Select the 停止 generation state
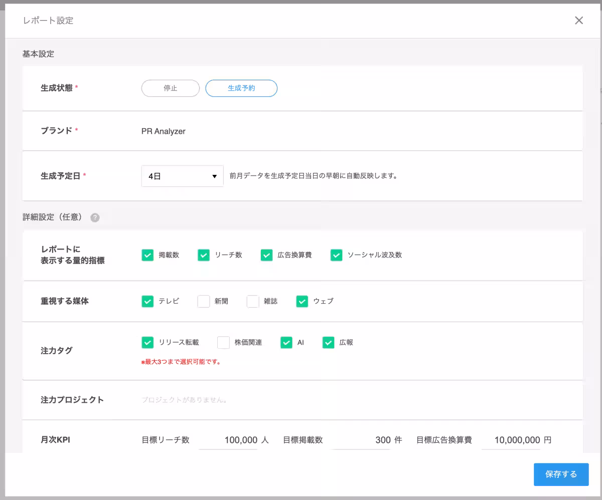 [x=171, y=88]
